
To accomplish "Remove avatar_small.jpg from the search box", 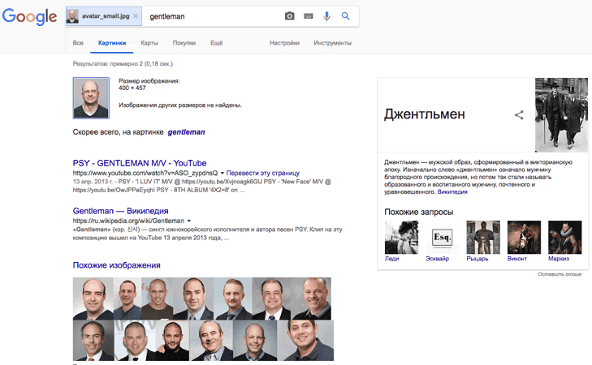I will tap(136, 16).
